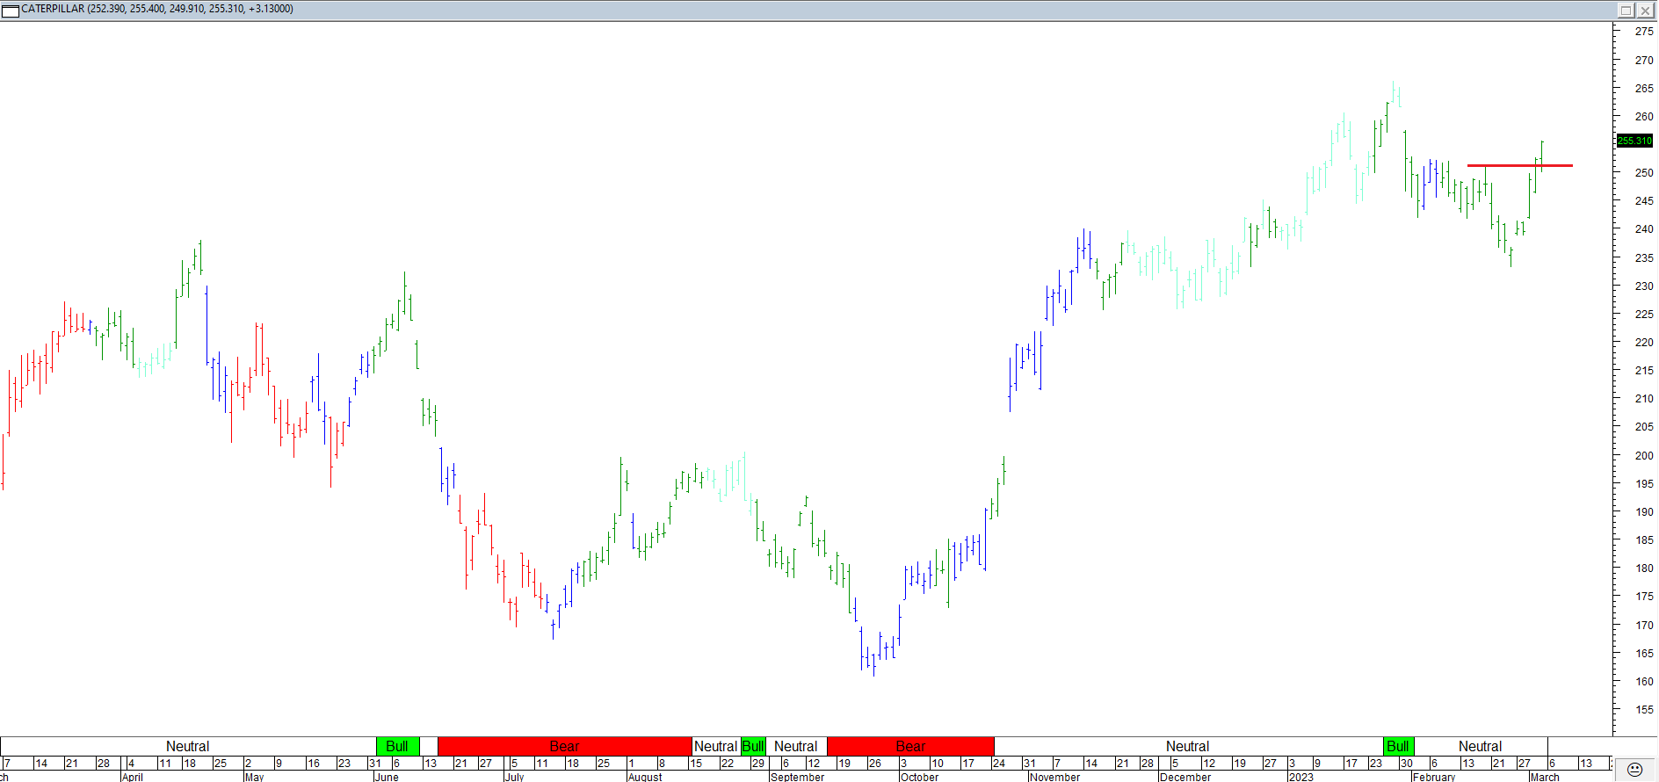Viewport: 1659px width, 782px height.
Task: Select the Neutral ribbon segment in early September
Action: coord(796,746)
